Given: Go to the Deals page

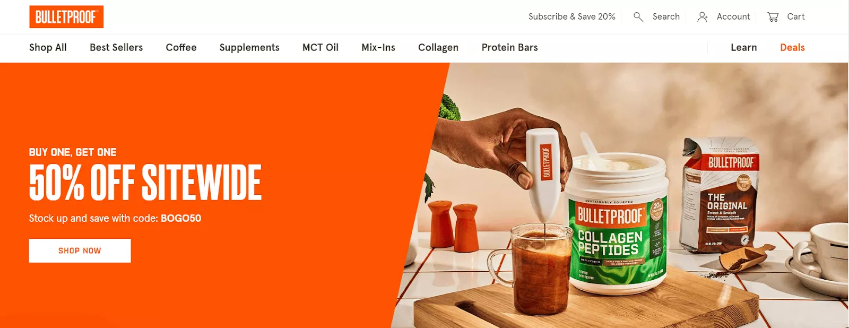Looking at the screenshot, I should [x=792, y=48].
